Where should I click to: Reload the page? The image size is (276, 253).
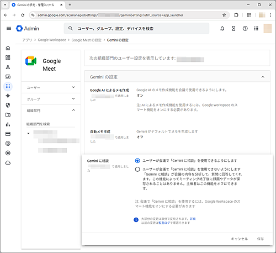(x=23, y=15)
